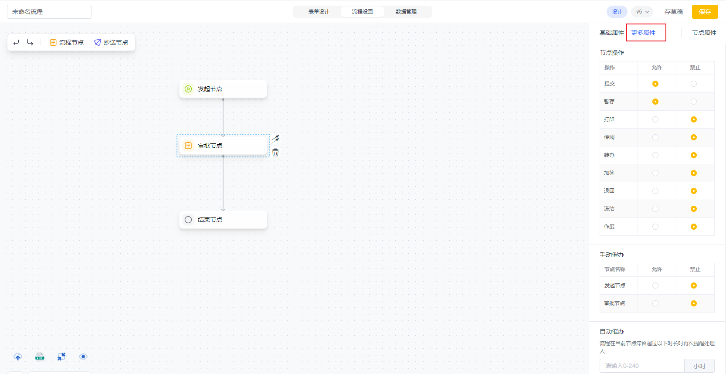Image resolution: width=726 pixels, height=374 pixels.
Task: Click the upload cloud icon
Action: 18,357
